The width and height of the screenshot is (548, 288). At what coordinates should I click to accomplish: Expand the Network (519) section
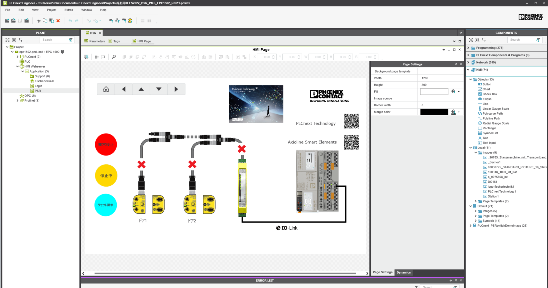click(x=468, y=62)
